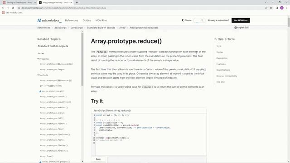This screenshot has width=290, height=163.
Task: Open Standard built-in objects sidebar heading
Action: [x=53, y=46]
